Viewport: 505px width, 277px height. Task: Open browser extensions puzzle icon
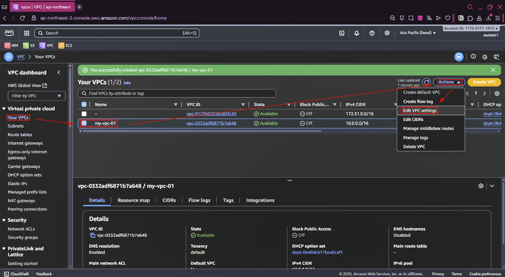click(470, 18)
